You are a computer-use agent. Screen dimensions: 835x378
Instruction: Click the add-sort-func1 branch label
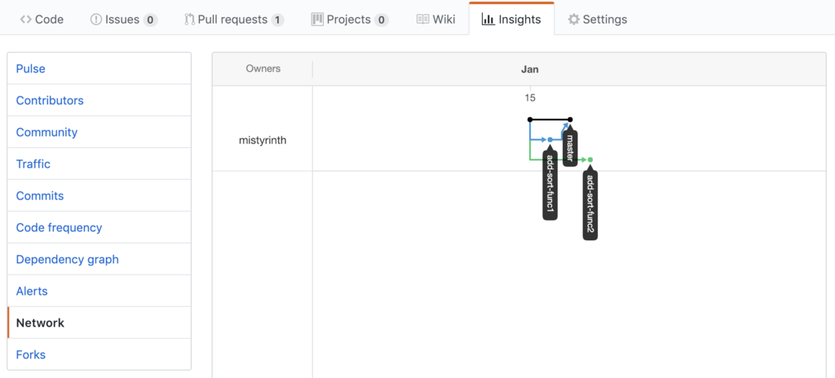tap(550, 186)
